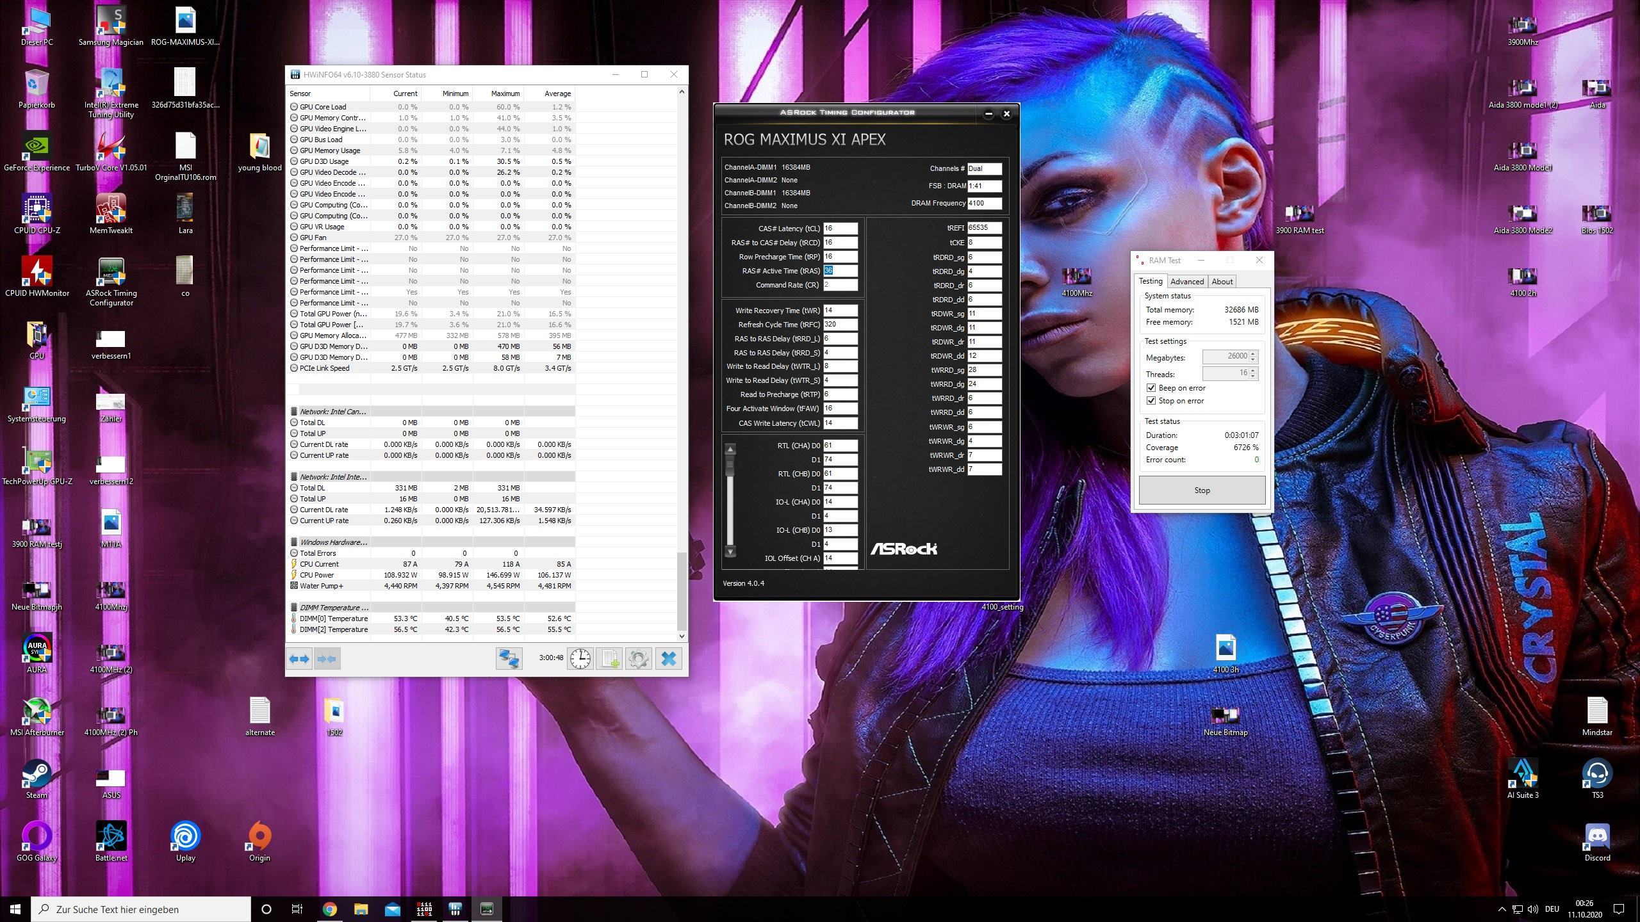Click the tREFI value field

[985, 228]
